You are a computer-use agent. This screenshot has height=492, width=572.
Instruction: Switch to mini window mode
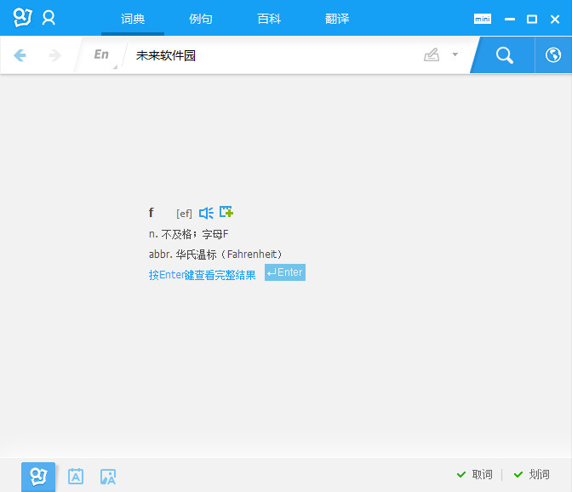[x=483, y=19]
